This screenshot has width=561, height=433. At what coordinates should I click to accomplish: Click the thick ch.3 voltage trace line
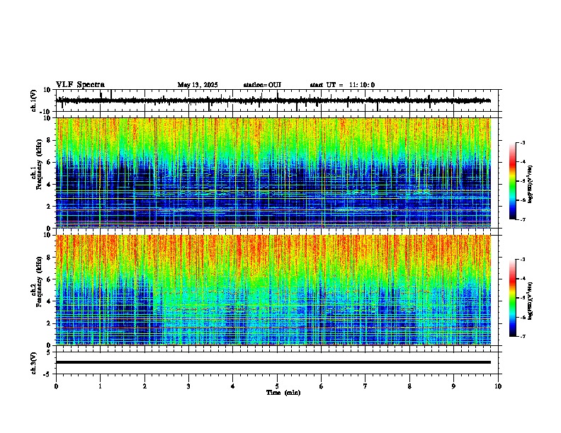click(x=273, y=362)
